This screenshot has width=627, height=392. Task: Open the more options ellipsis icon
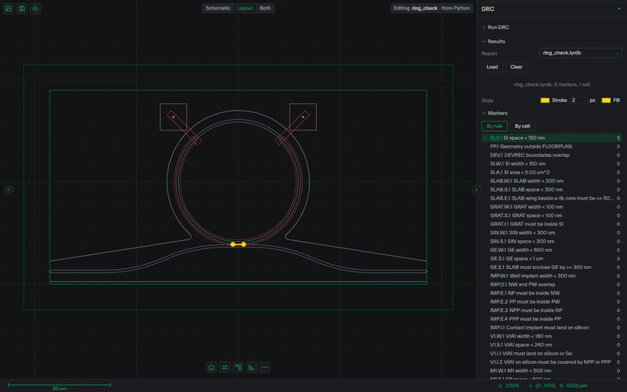(265, 367)
